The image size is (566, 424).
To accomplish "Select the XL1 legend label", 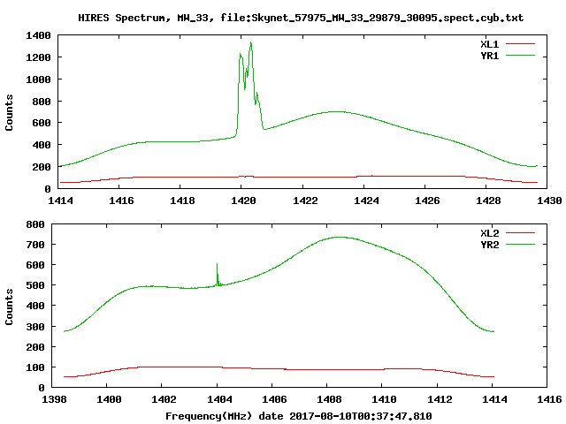I will tap(489, 44).
